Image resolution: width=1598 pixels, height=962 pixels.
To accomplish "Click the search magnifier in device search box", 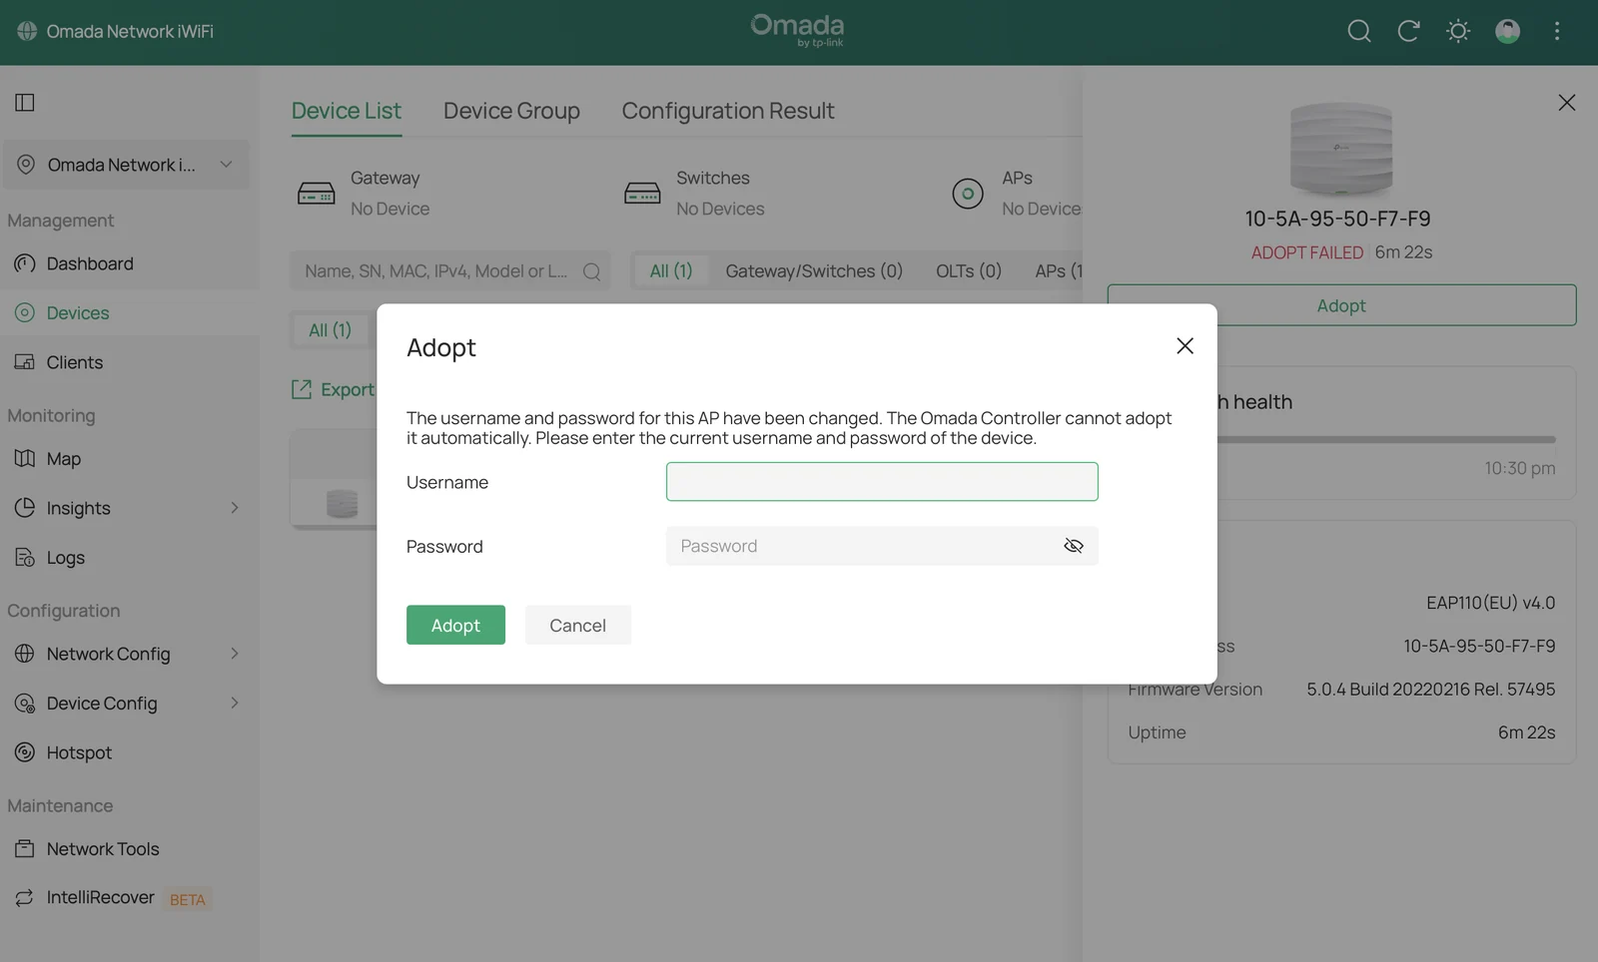I will [591, 271].
